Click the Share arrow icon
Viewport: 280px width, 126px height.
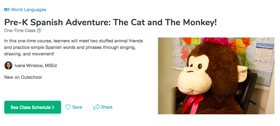point(96,107)
